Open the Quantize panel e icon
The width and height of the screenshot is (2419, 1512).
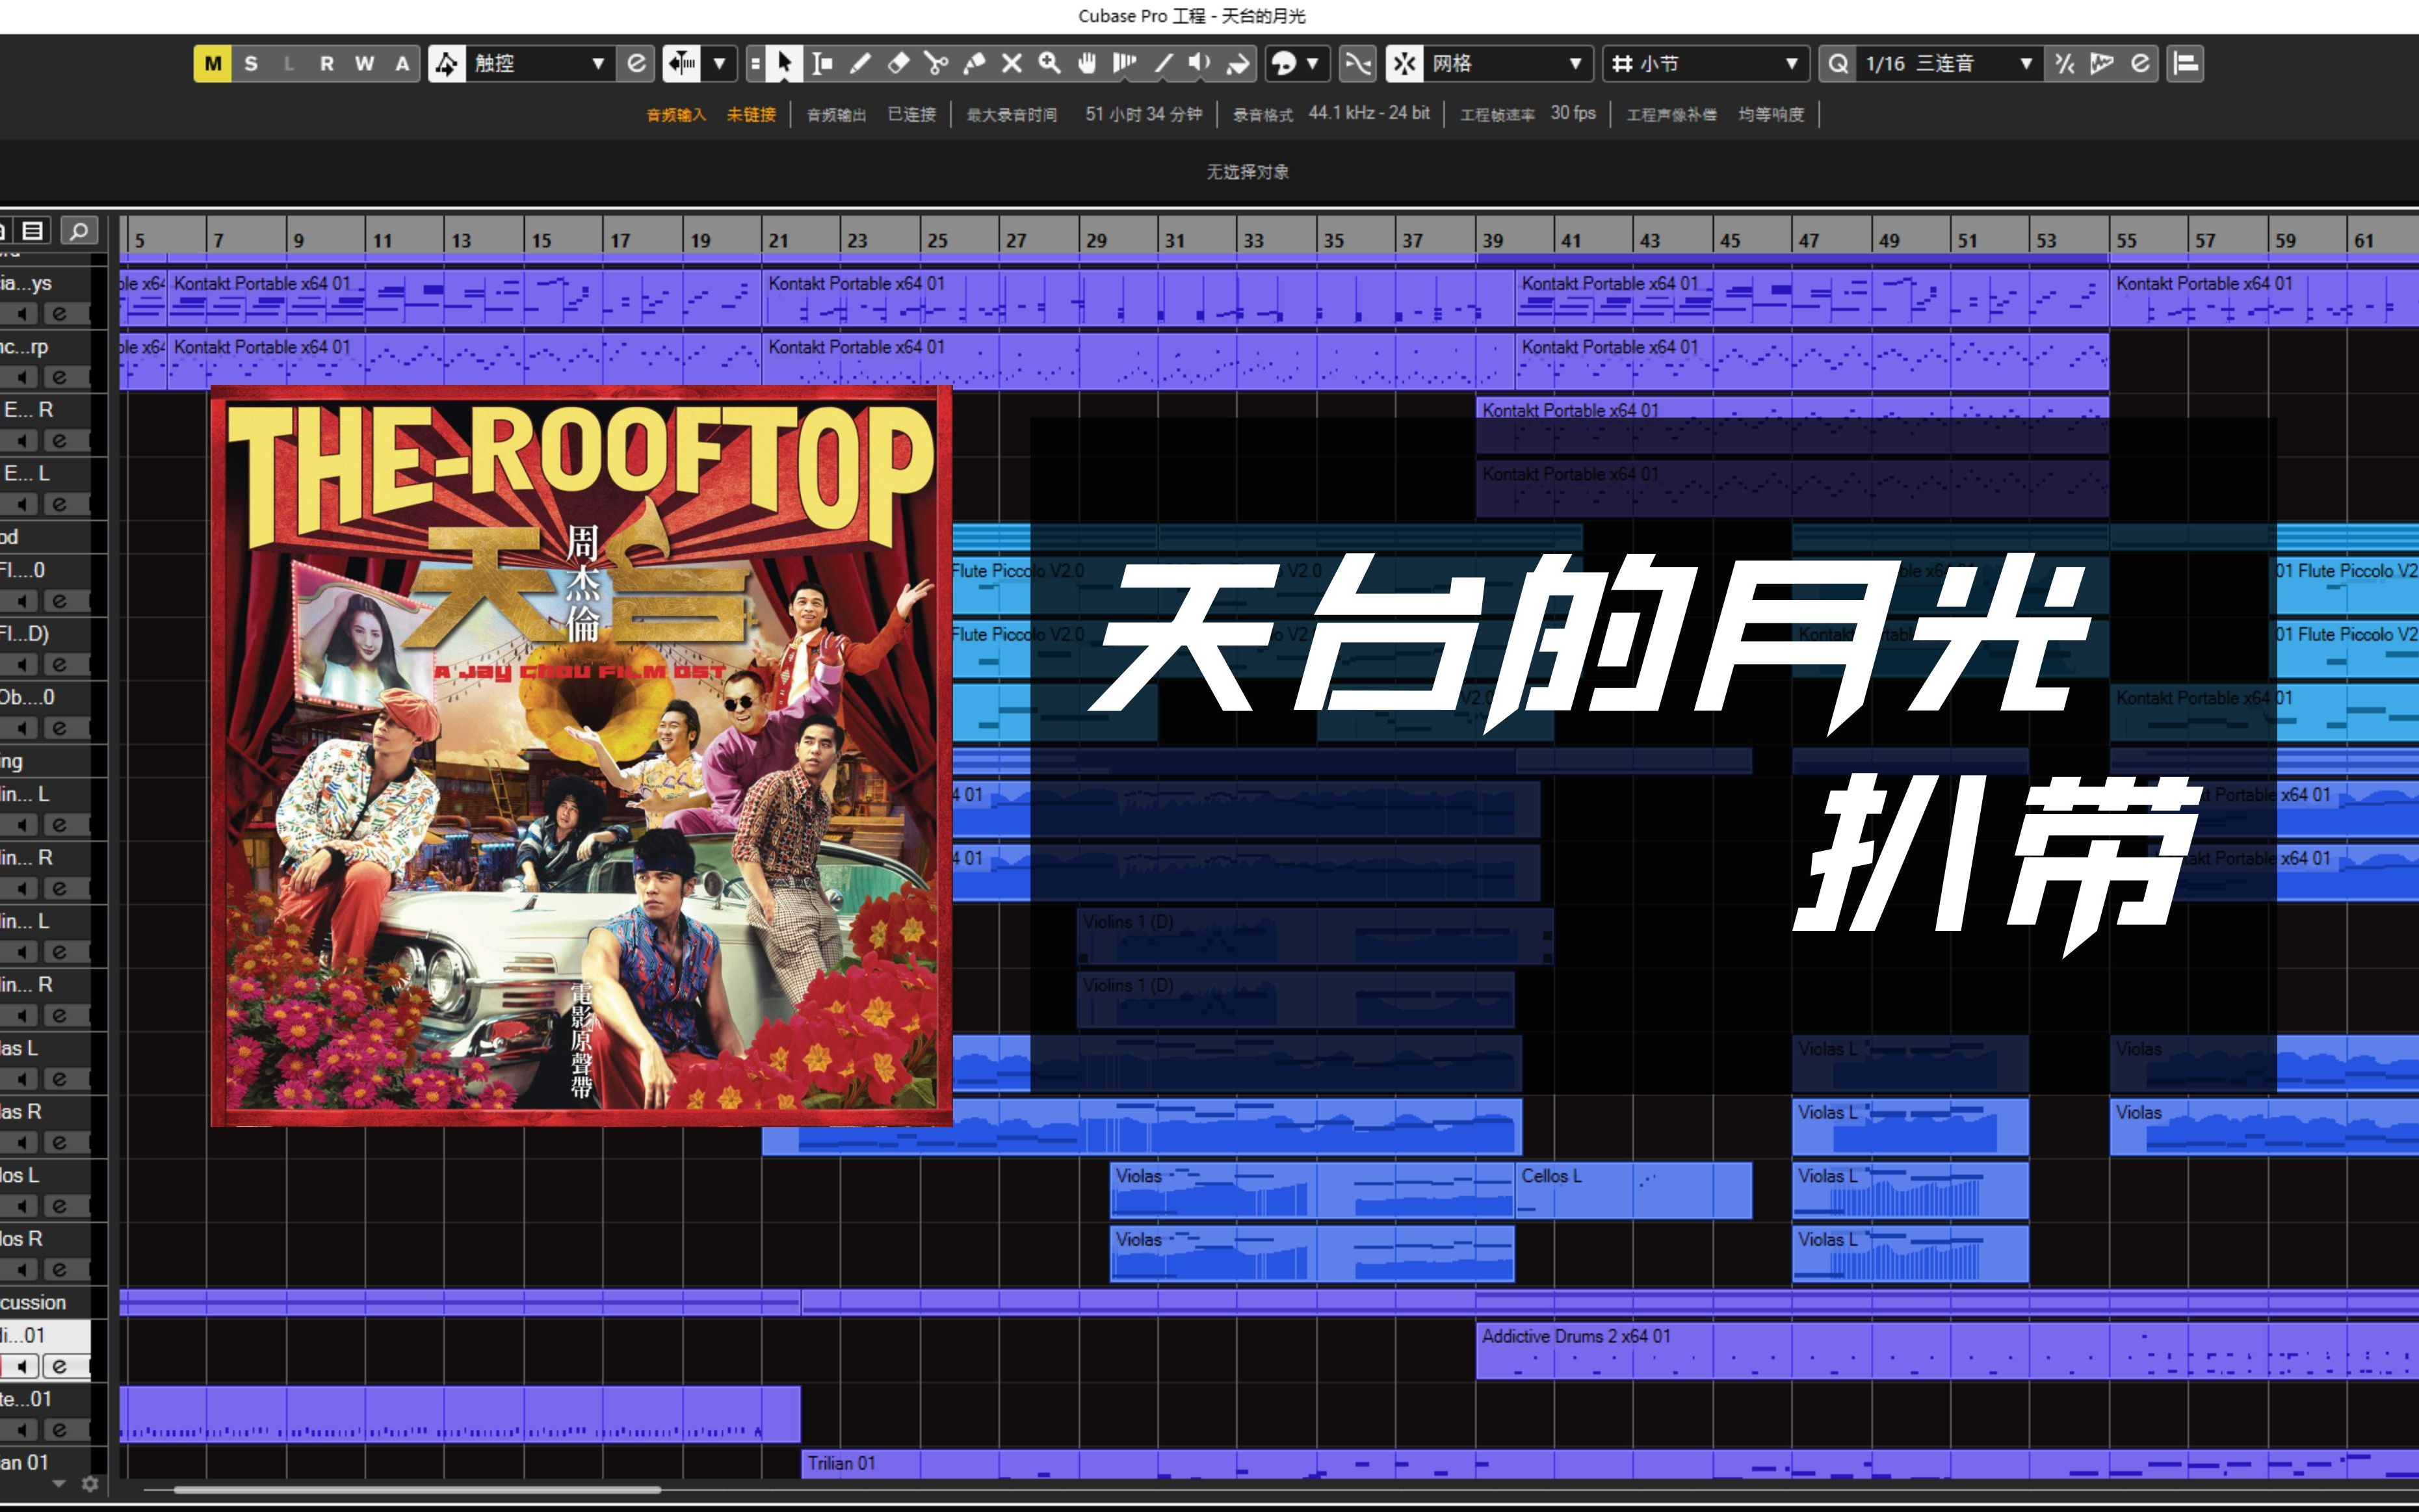pyautogui.click(x=2140, y=63)
